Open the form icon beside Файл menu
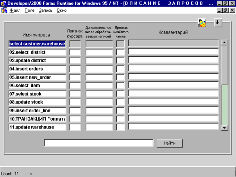Viewport: 236px width, 177px height. click(x=4, y=11)
